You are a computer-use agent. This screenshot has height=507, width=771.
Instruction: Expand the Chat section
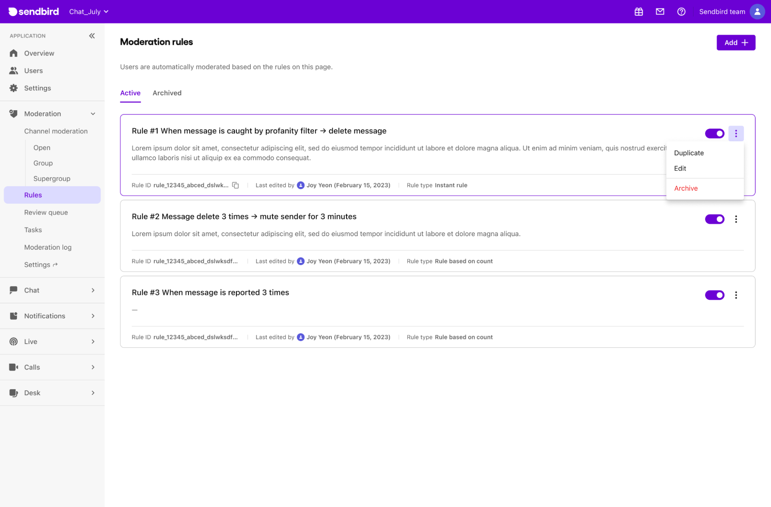click(93, 290)
